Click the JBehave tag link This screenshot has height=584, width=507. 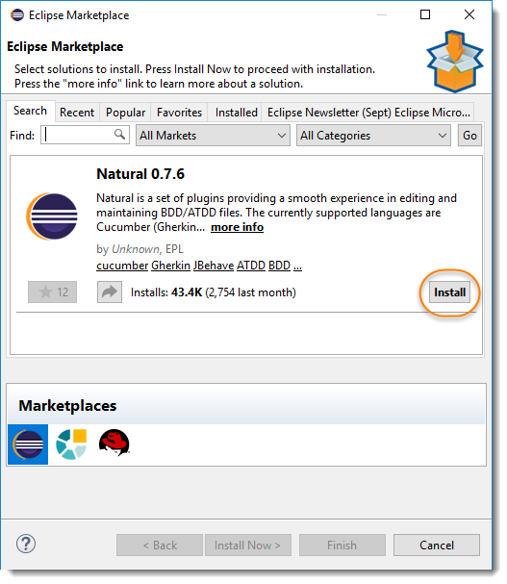tap(214, 266)
